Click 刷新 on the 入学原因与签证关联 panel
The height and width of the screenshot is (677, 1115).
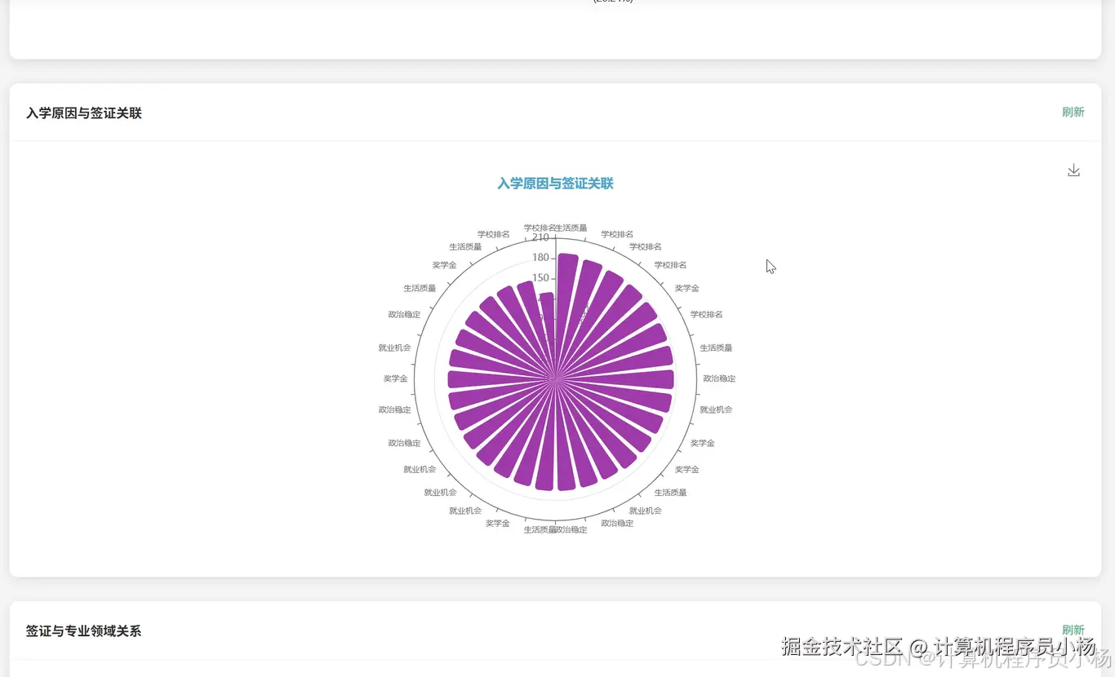coord(1073,112)
